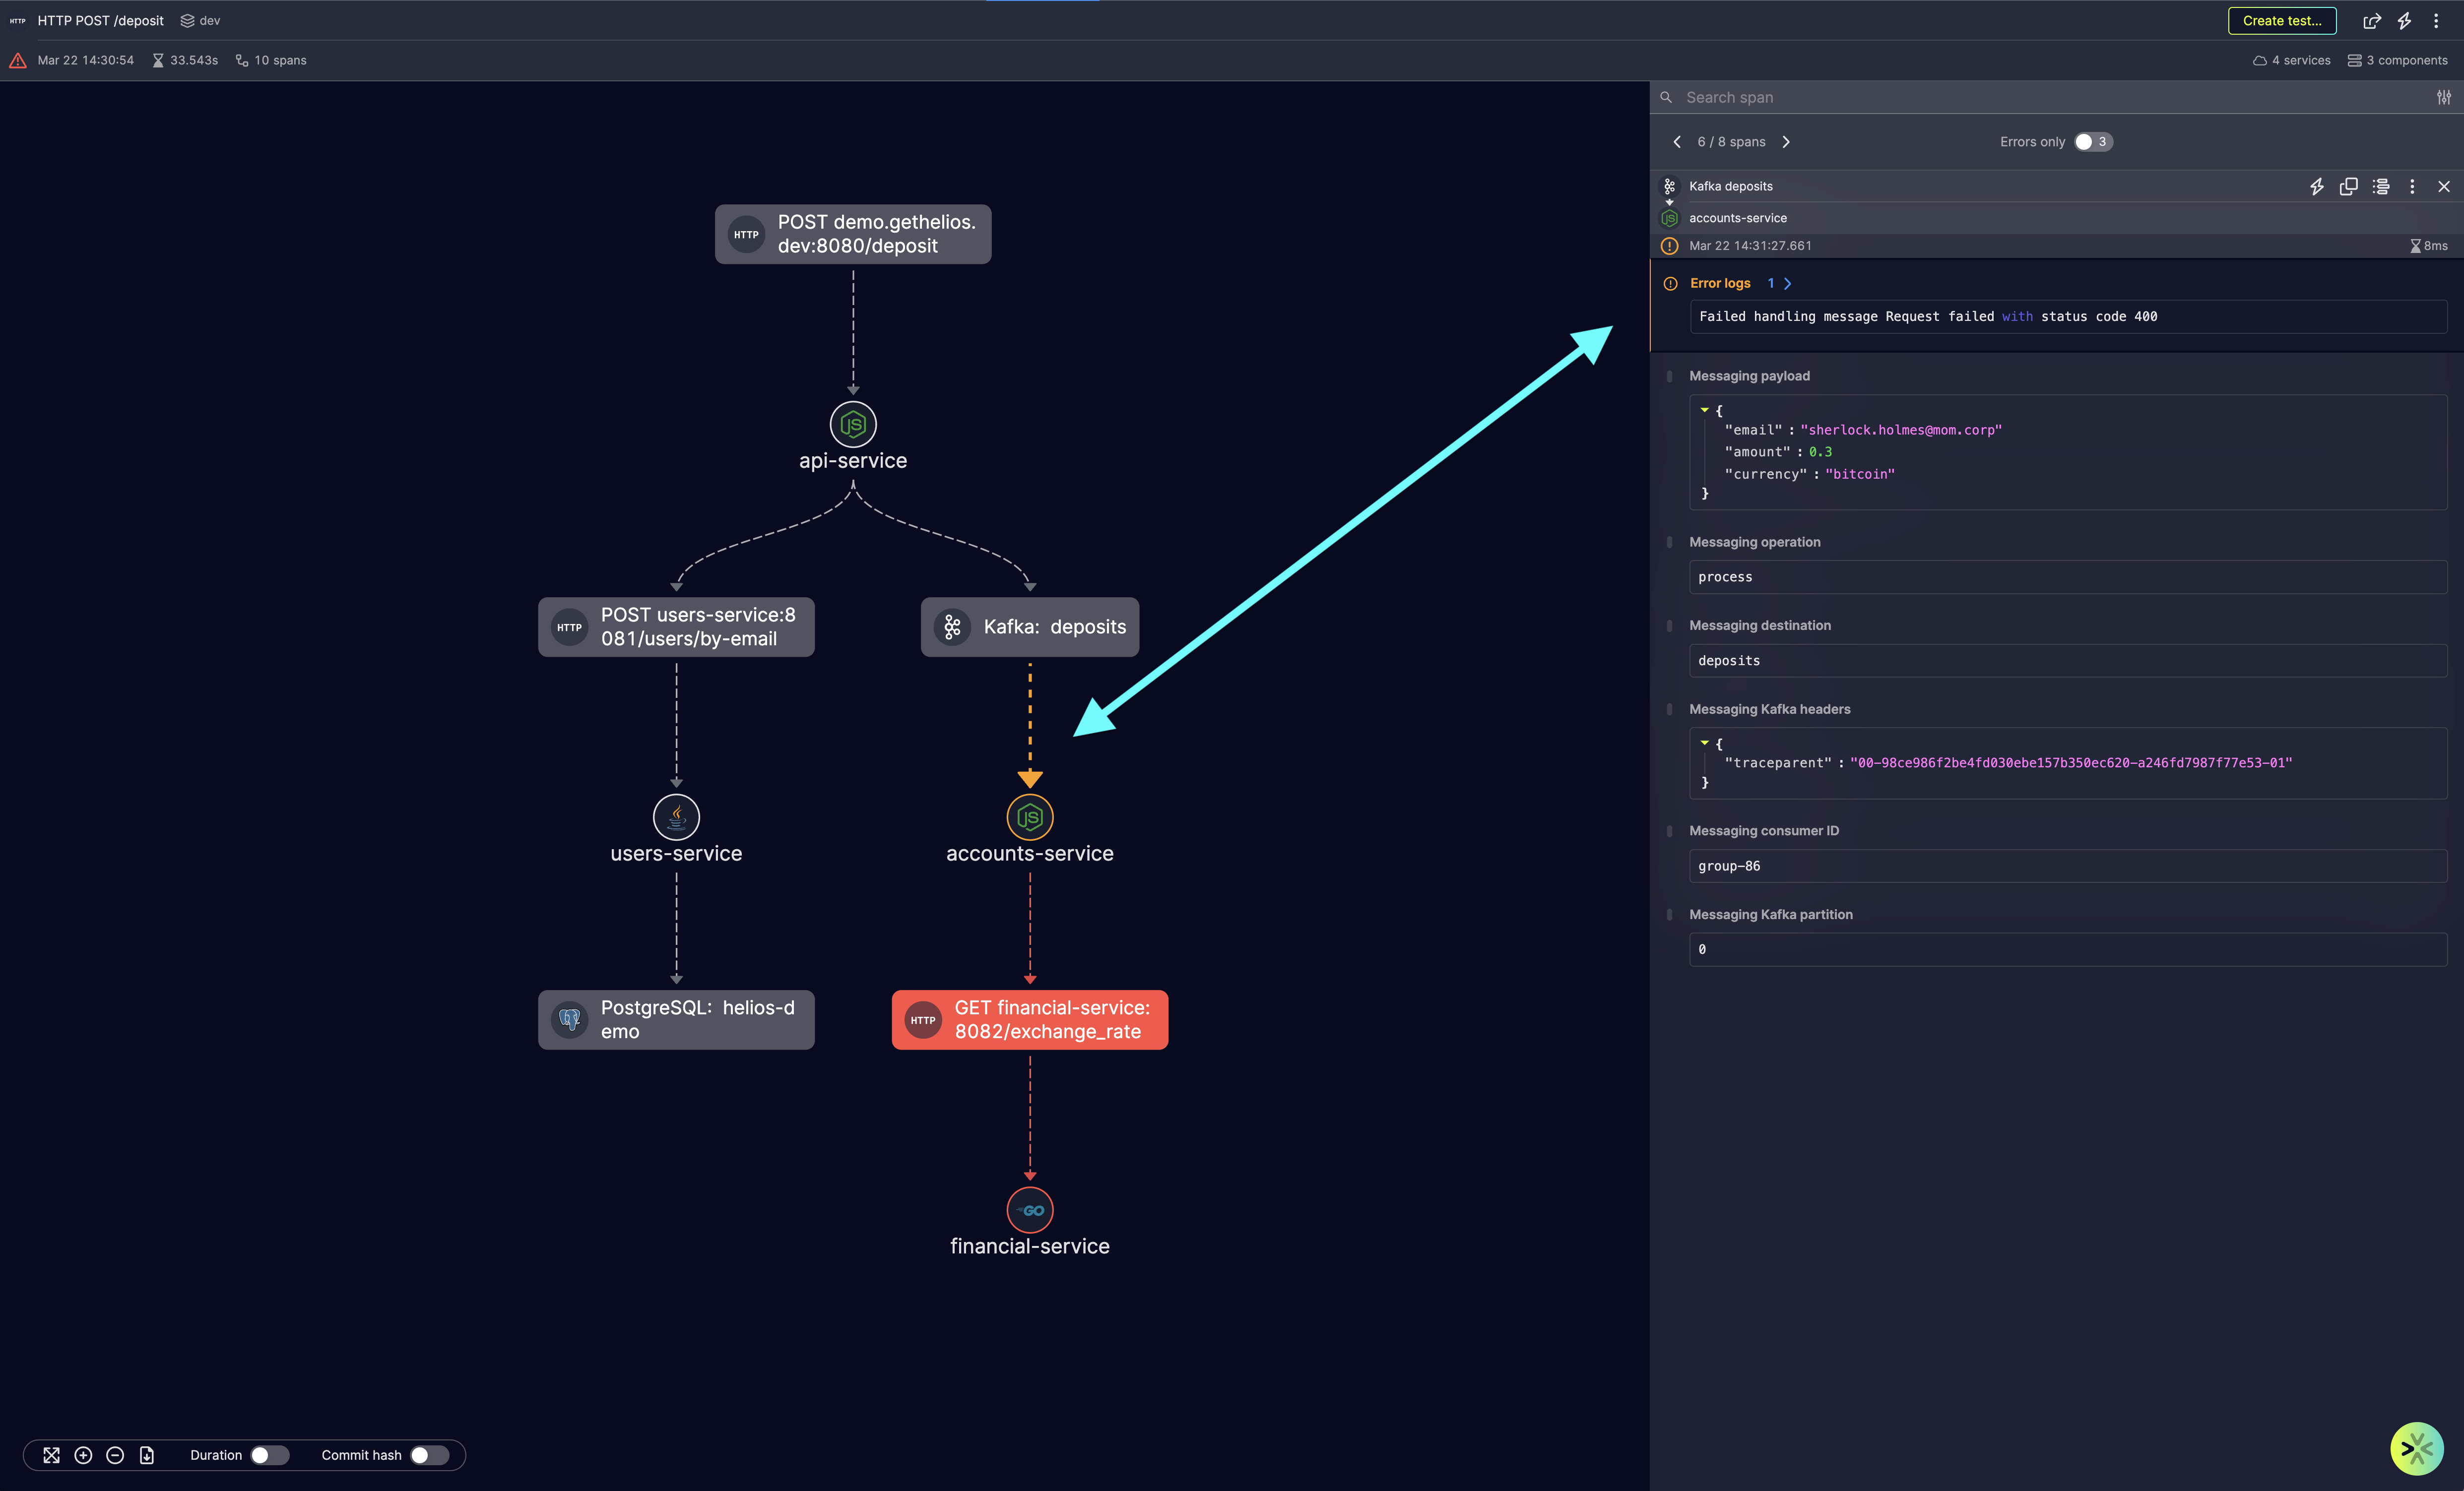Collapse the Messaging payload JSON tree
Screen dimensions: 2464x1491
tap(1704, 410)
